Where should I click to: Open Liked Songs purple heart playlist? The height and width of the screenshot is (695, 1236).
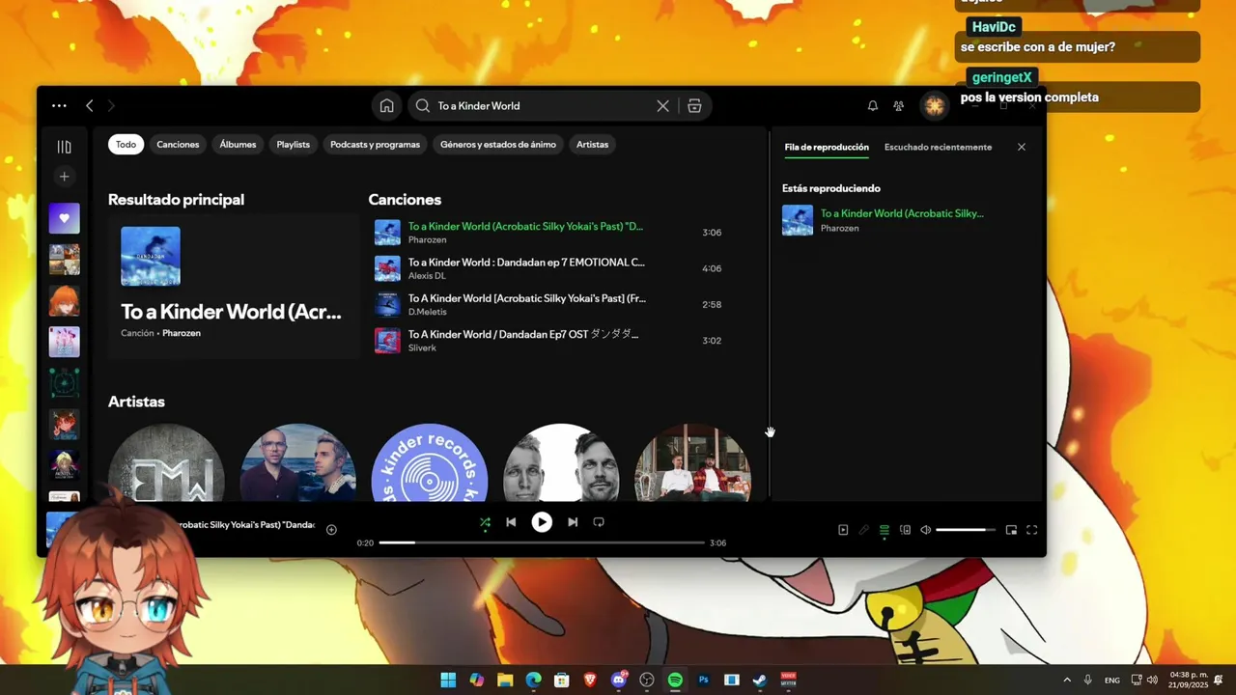[x=65, y=218]
